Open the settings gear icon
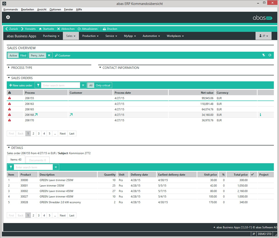 point(8,17)
